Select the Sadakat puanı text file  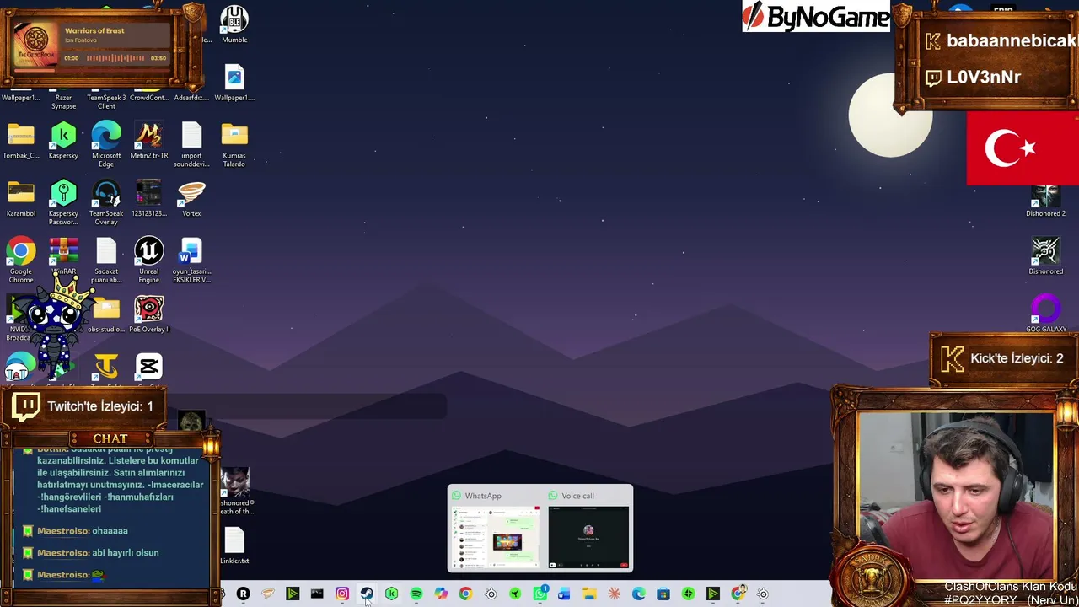(106, 261)
